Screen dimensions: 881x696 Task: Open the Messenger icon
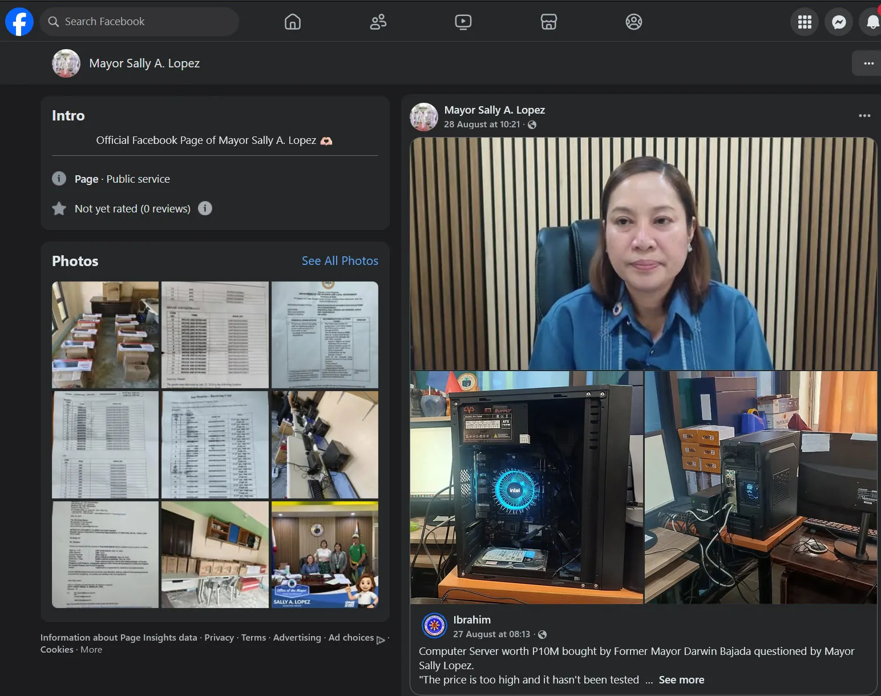click(x=839, y=22)
